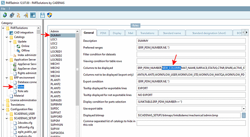This screenshot has width=250, height=137.
Task: Click the chain link toolbar icon
Action: pyautogui.click(x=12, y=15)
